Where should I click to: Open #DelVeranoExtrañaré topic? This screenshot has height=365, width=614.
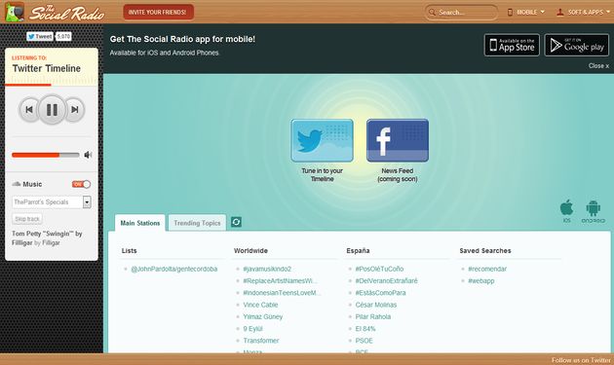coord(387,281)
